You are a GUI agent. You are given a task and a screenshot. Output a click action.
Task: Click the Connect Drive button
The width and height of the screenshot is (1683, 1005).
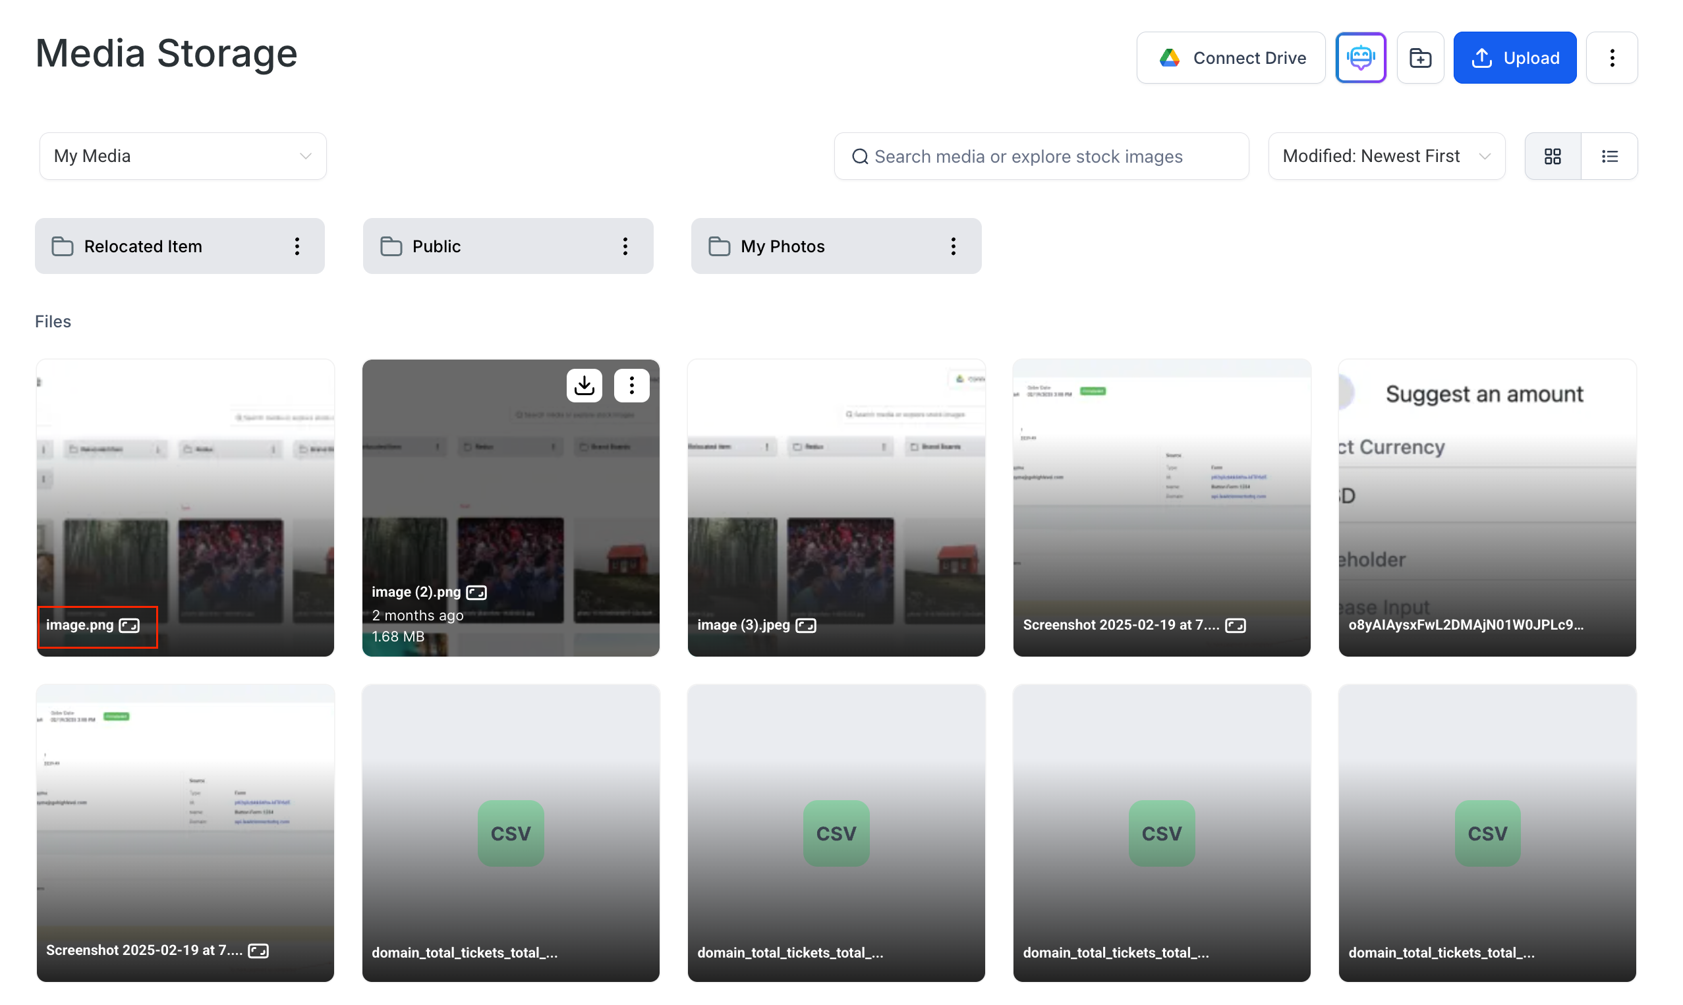[x=1230, y=57]
